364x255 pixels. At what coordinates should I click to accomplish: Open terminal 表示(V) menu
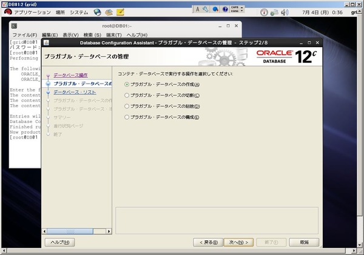coord(70,35)
